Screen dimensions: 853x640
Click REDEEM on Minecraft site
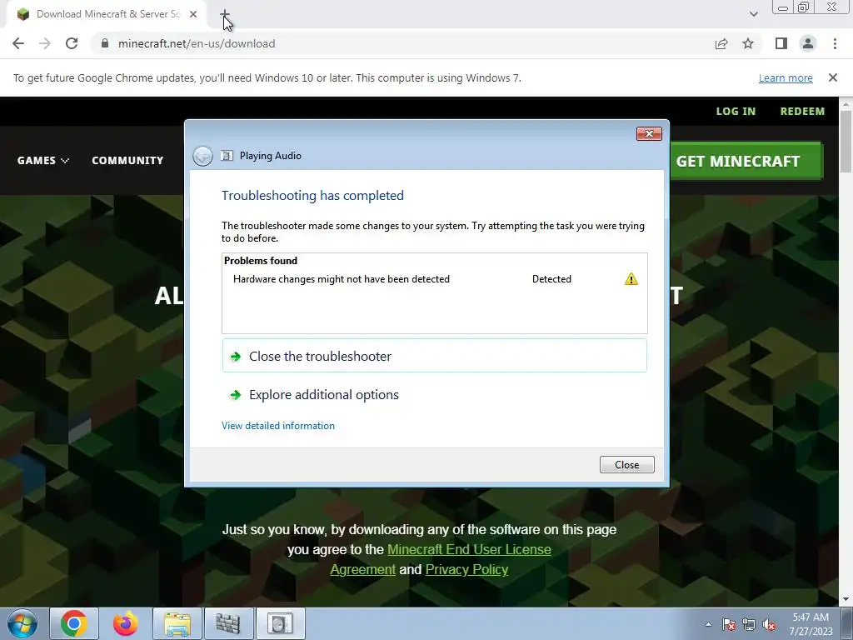802,111
